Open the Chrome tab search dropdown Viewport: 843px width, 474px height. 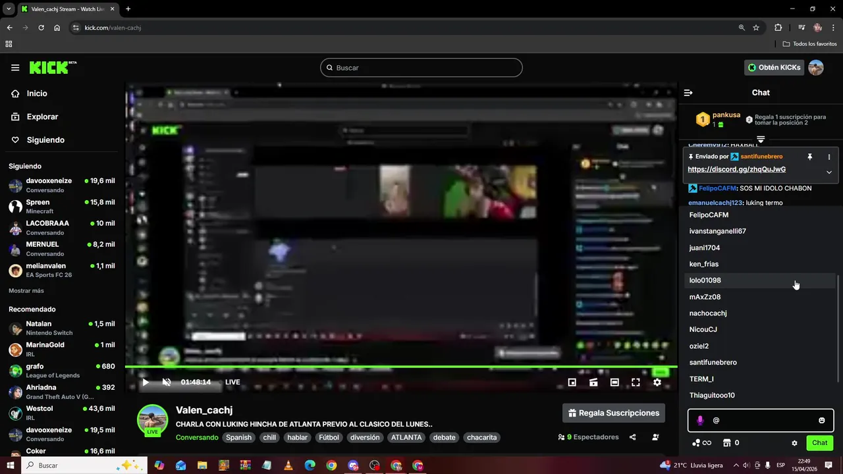coord(9,9)
